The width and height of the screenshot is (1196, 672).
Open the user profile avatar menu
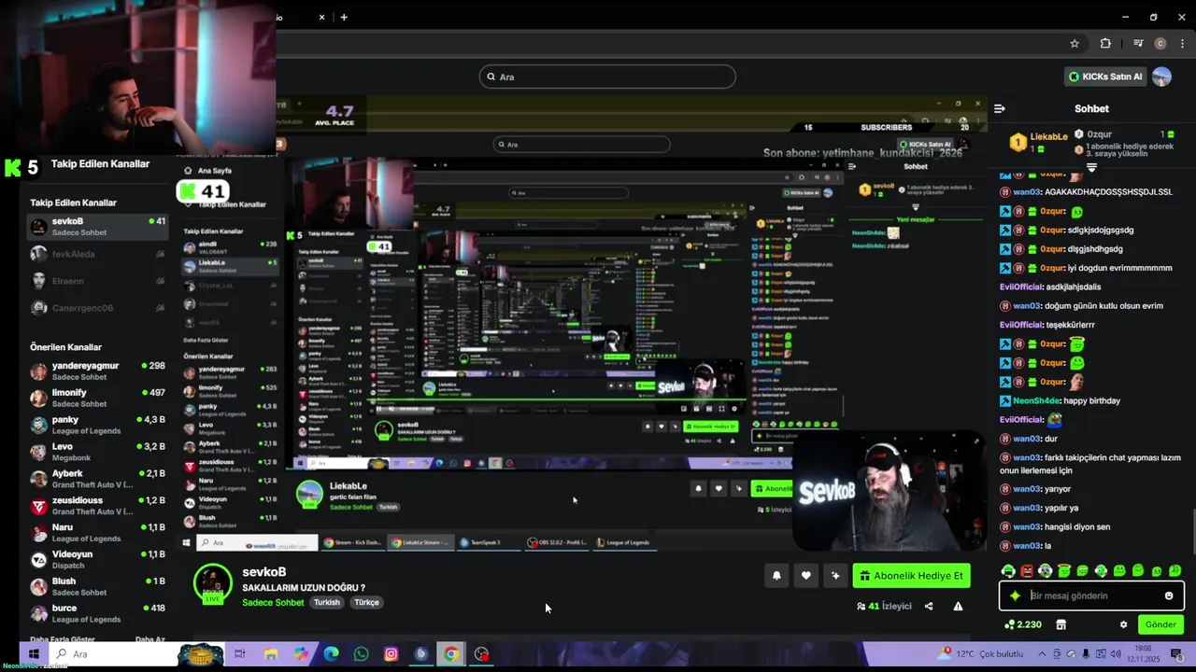pos(1161,77)
